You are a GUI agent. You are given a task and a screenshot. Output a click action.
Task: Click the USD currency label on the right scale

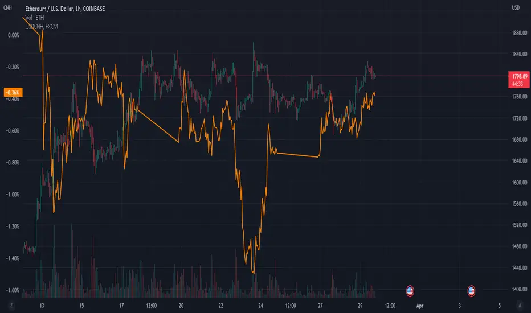coord(516,7)
